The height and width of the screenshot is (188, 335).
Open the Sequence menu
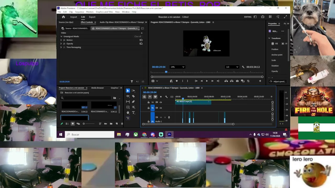79,12
